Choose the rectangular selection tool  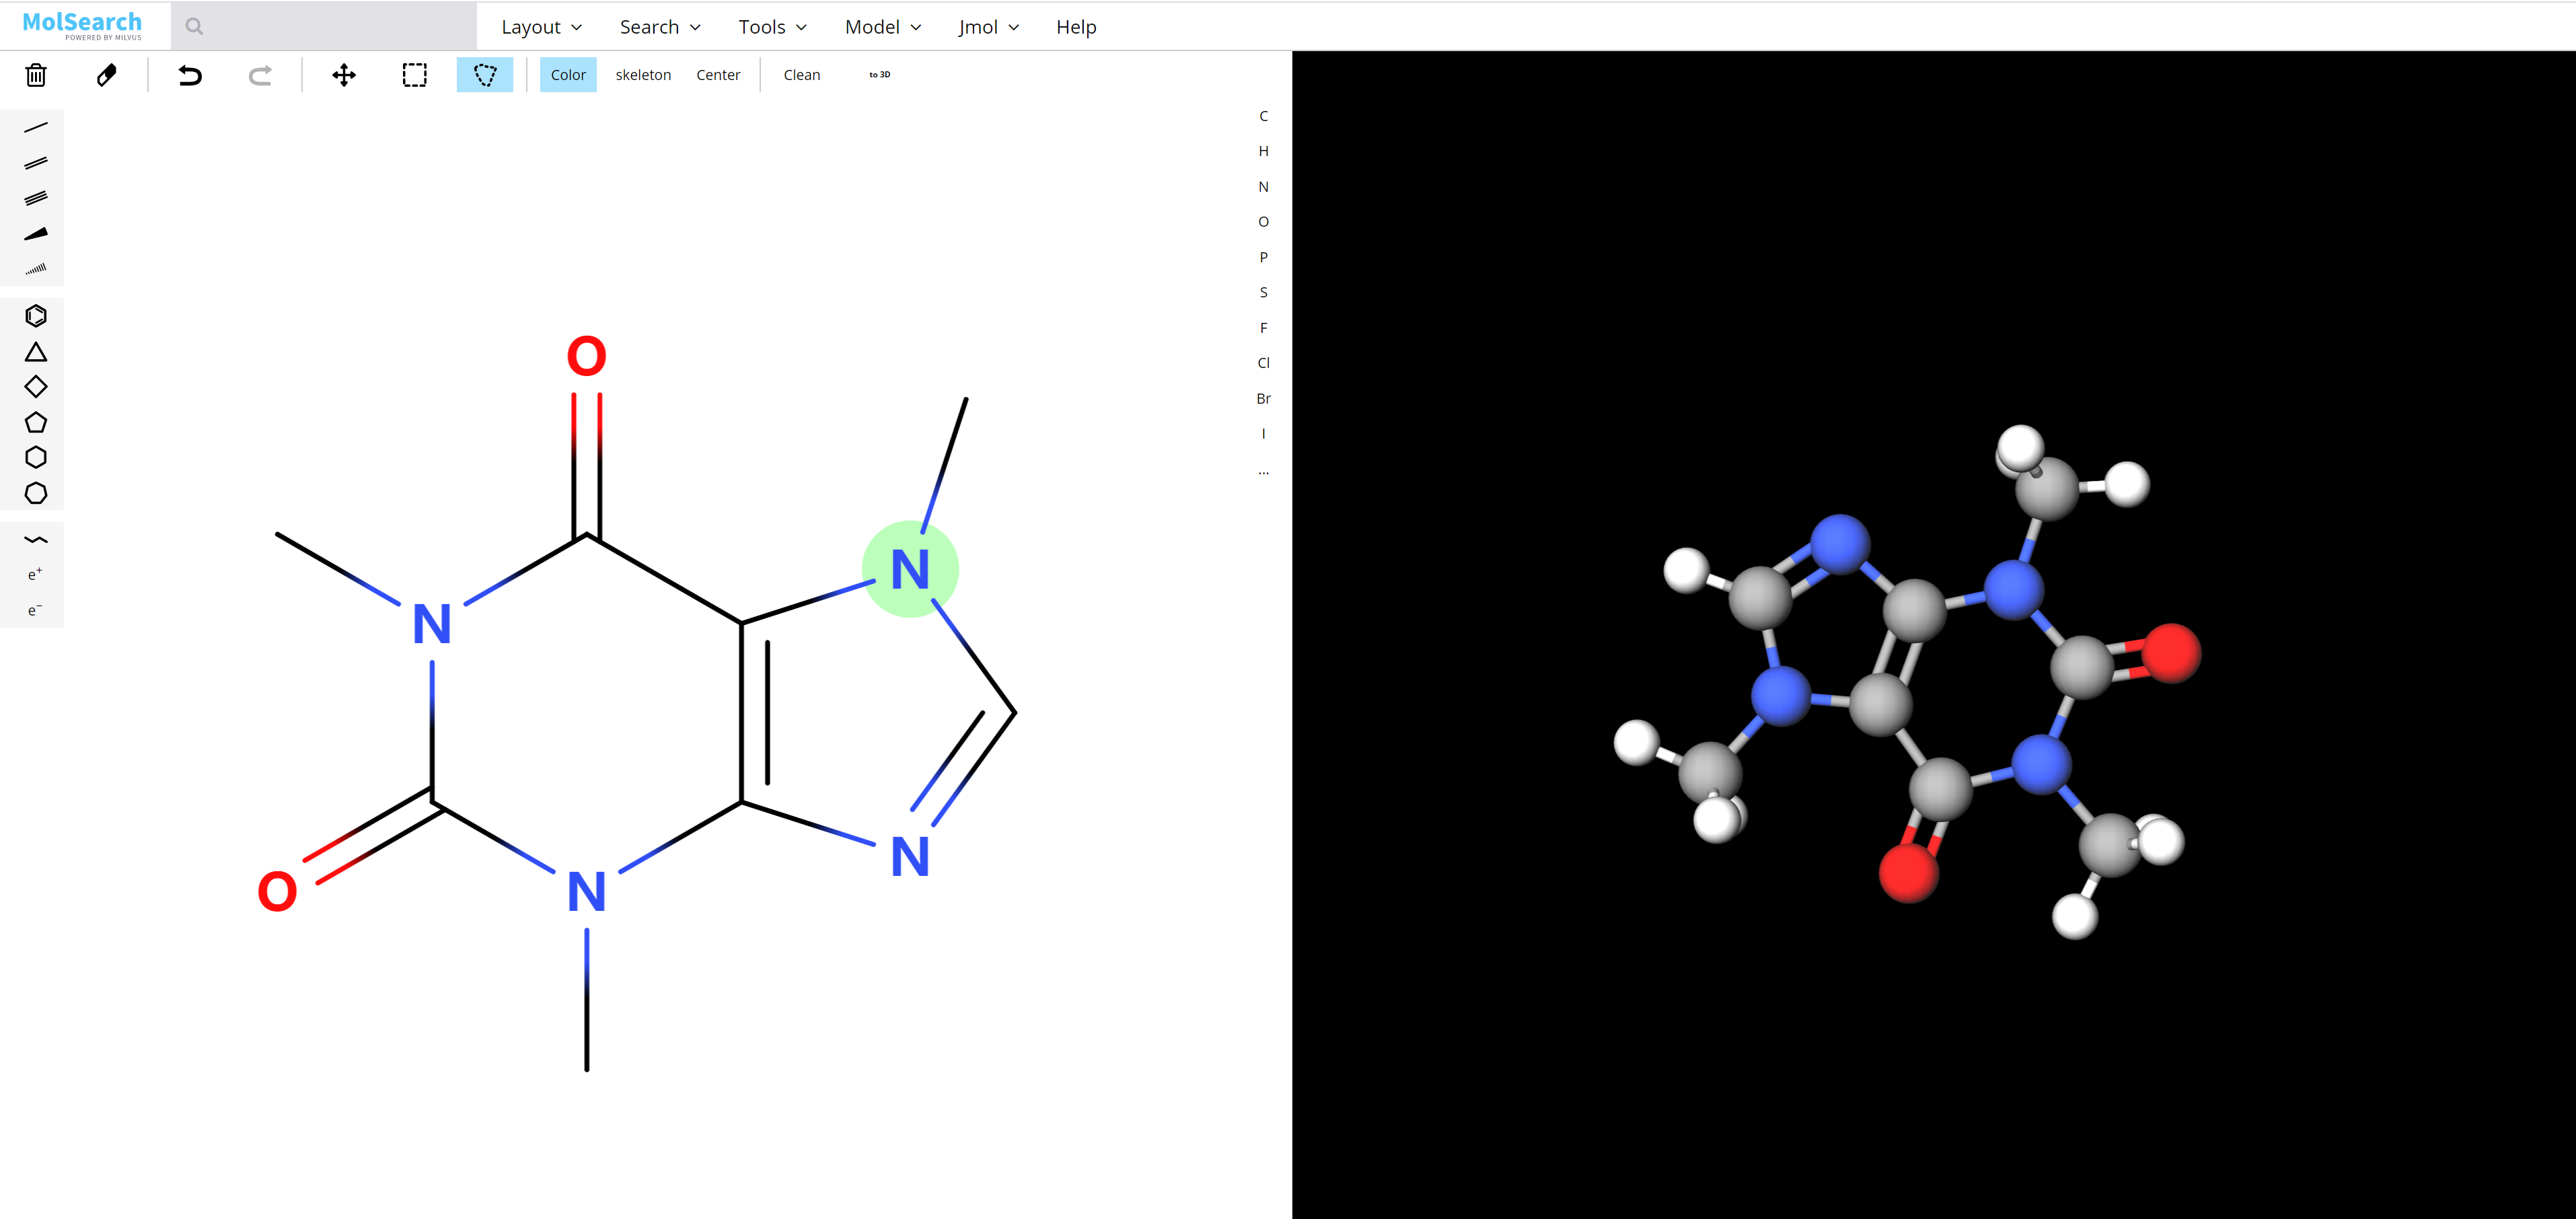pyautogui.click(x=414, y=75)
